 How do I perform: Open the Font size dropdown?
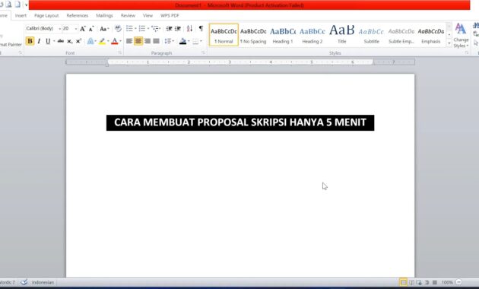coord(76,29)
